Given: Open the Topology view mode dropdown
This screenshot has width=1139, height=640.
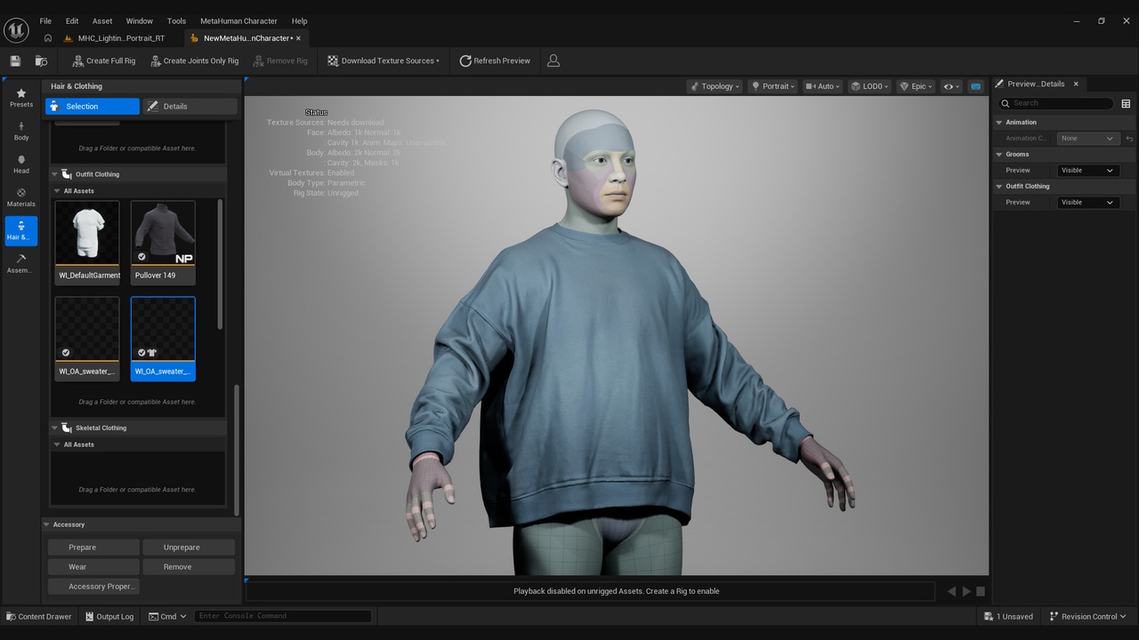Looking at the screenshot, I should (x=716, y=86).
